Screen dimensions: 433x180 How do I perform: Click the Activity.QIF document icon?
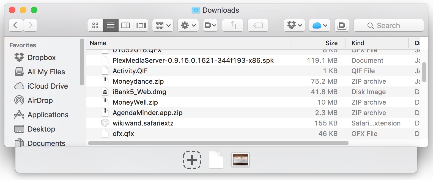105,71
